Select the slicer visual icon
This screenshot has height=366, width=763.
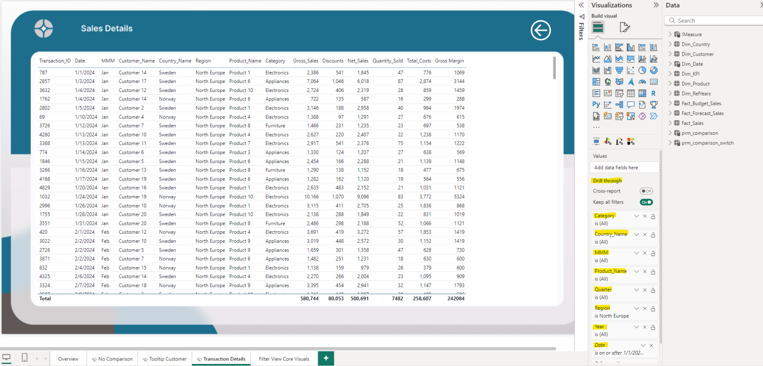[x=619, y=92]
